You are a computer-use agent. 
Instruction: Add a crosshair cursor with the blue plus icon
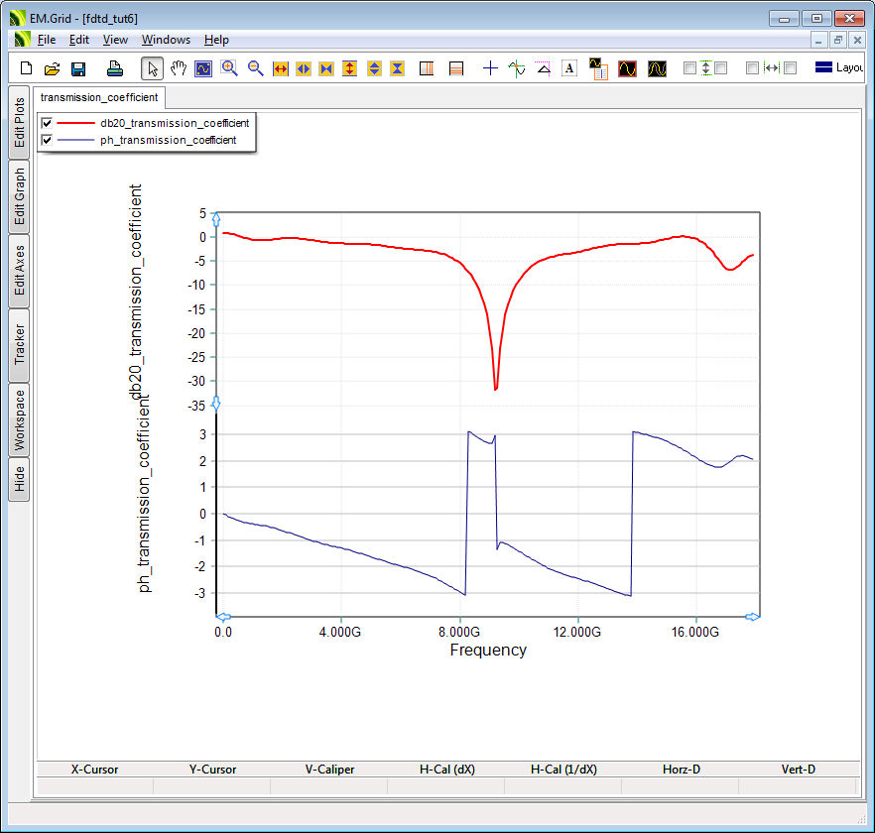(x=490, y=68)
